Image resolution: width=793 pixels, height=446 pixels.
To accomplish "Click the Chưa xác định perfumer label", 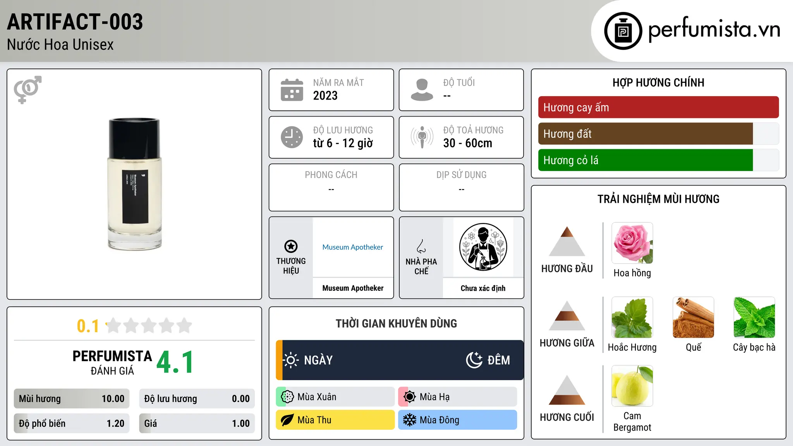I will [x=483, y=288].
